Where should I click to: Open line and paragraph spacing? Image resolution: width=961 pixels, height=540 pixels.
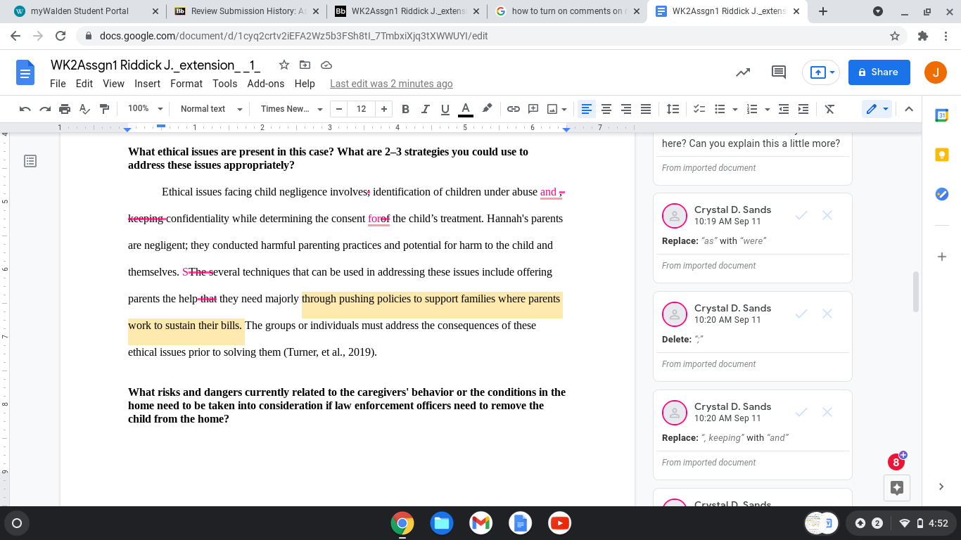[673, 109]
